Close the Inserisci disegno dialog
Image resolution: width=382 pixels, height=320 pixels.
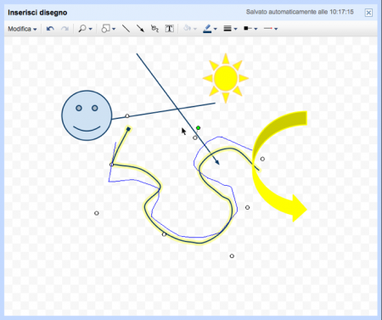[368, 13]
